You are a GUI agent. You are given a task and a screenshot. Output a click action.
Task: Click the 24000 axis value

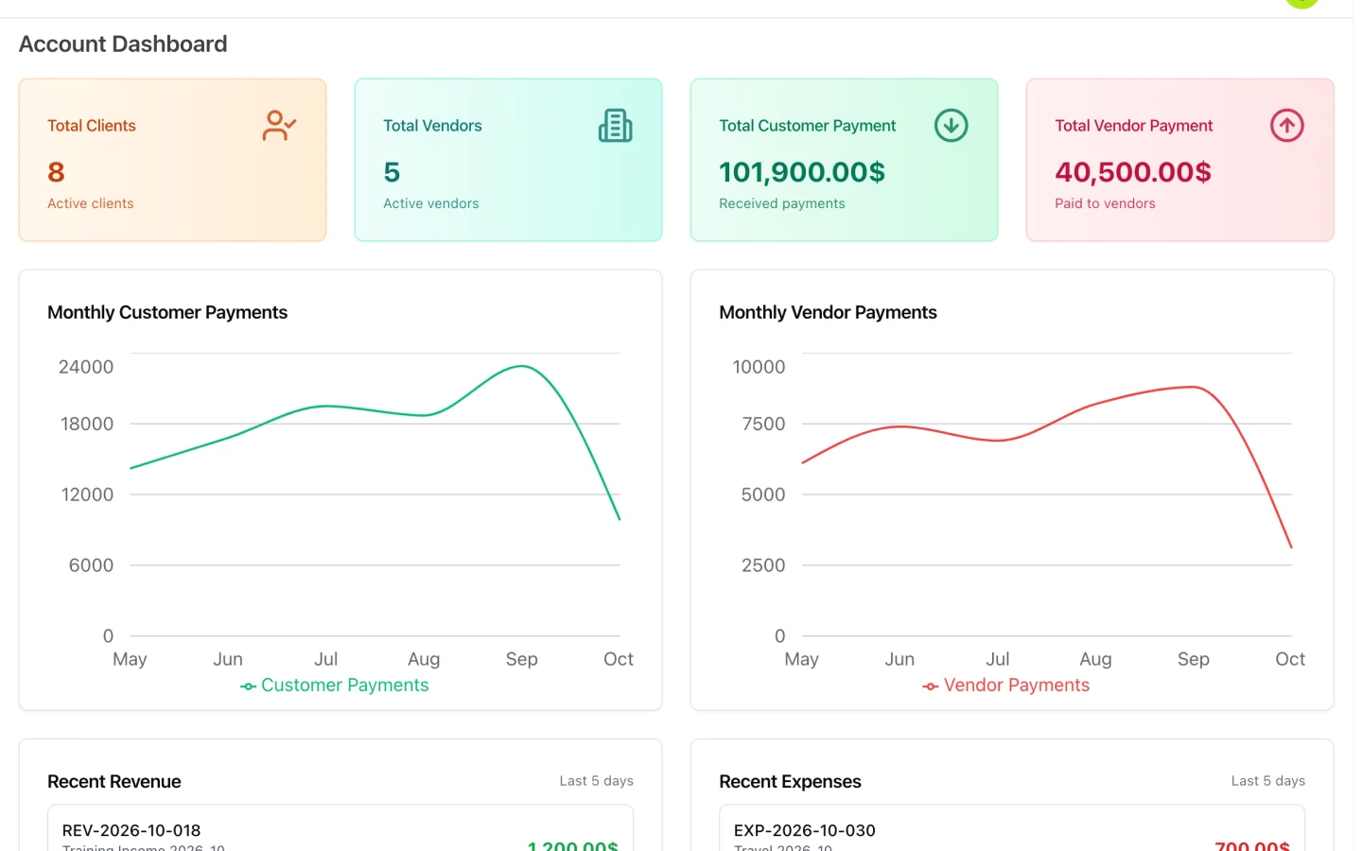86,367
